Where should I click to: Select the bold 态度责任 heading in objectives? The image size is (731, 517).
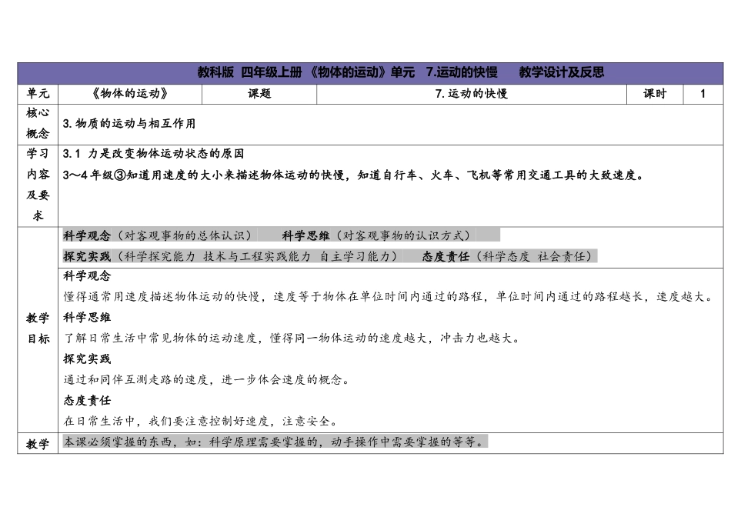pyautogui.click(x=87, y=401)
